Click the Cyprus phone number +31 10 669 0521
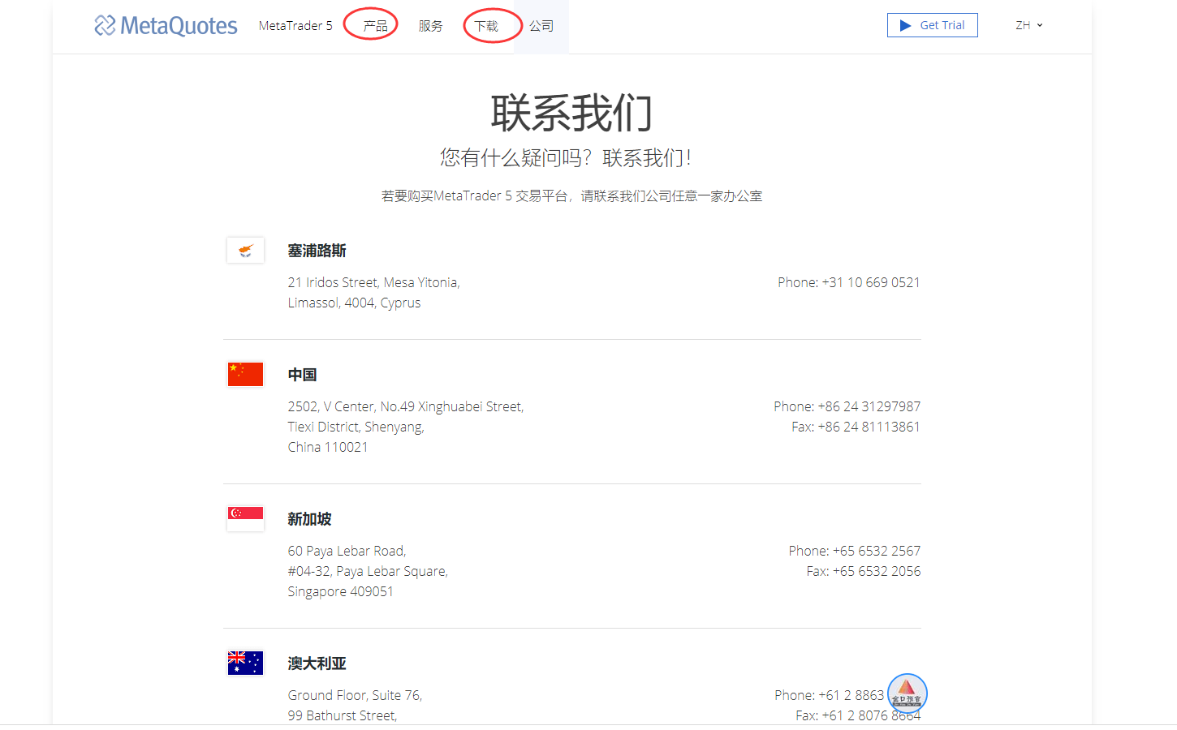Viewport: 1177px width, 730px height. click(870, 282)
